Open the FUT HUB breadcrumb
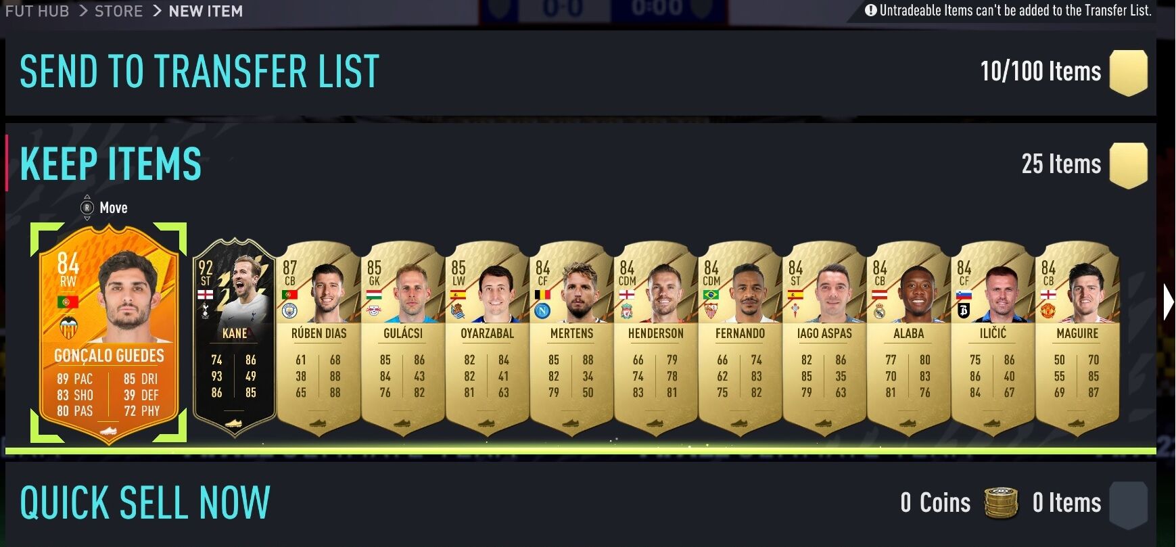The height and width of the screenshot is (547, 1176). click(x=37, y=11)
